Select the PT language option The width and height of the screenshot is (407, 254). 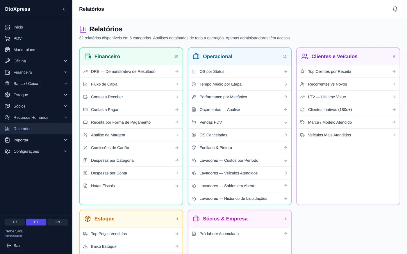[36, 222]
